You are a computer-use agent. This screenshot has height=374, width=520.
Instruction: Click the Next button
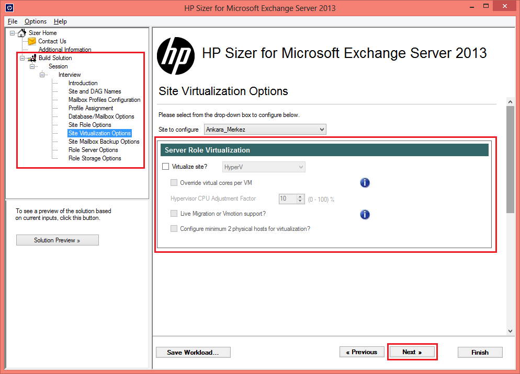[412, 352]
